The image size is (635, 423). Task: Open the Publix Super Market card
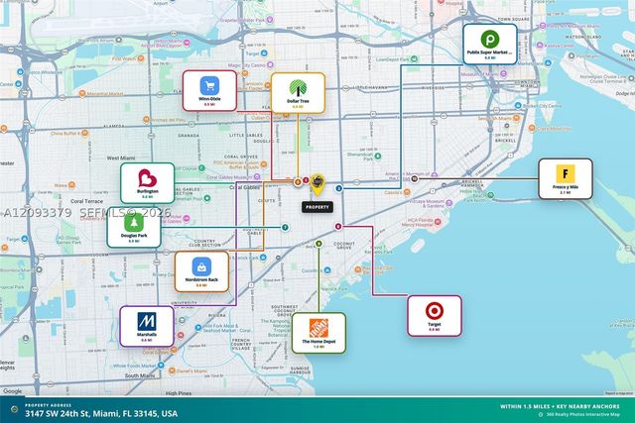490,44
